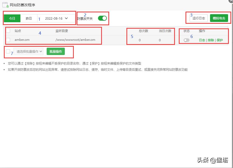This screenshot has width=233, height=168.
Task: Open the 2022-08-16 date picker dropdown
Action: point(53,18)
